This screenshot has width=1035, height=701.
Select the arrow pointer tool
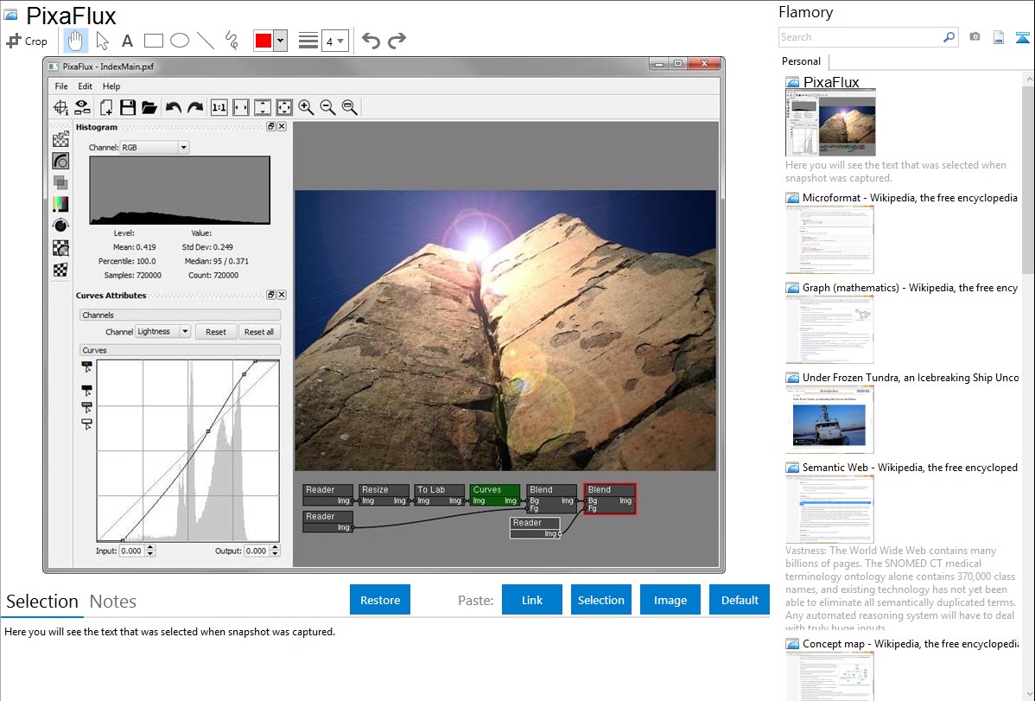pos(102,41)
